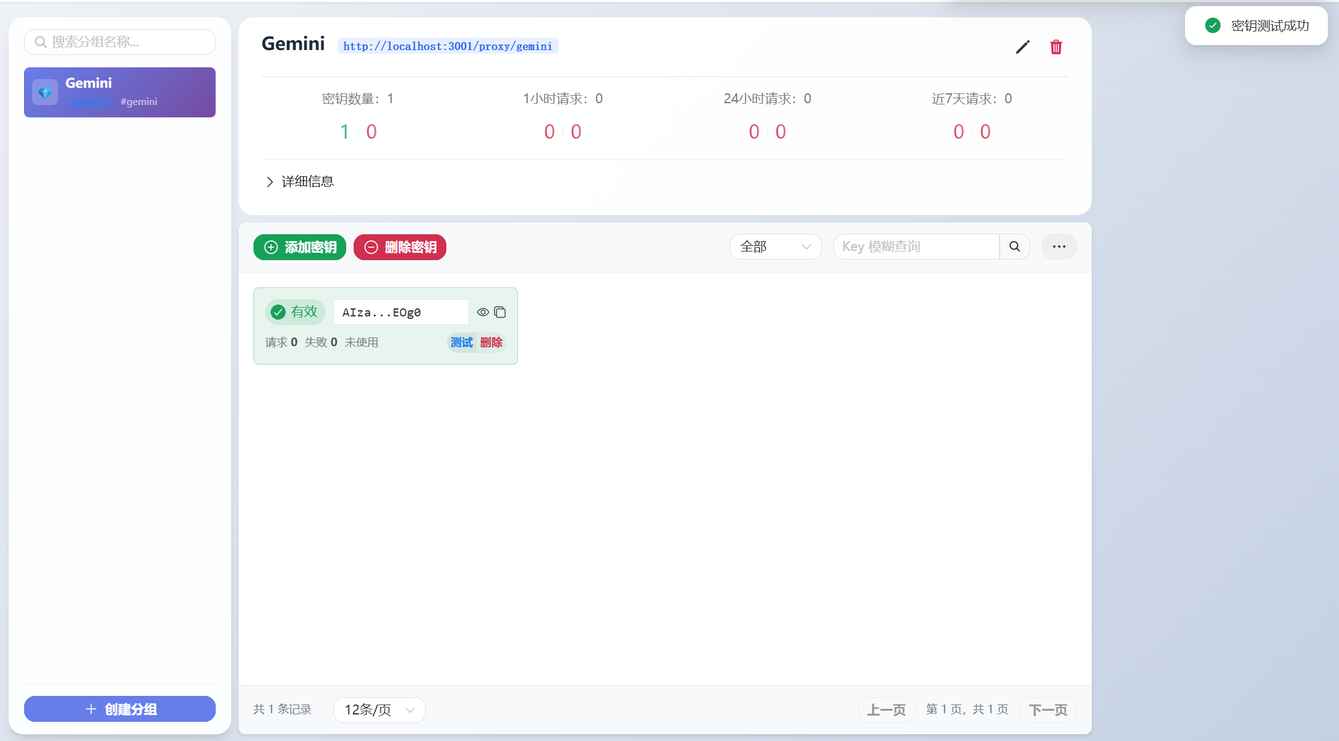
Task: Select the Gemini diamond group icon
Action: [45, 92]
